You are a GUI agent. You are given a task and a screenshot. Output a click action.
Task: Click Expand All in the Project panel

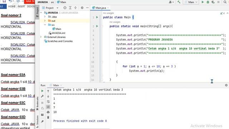70,8
